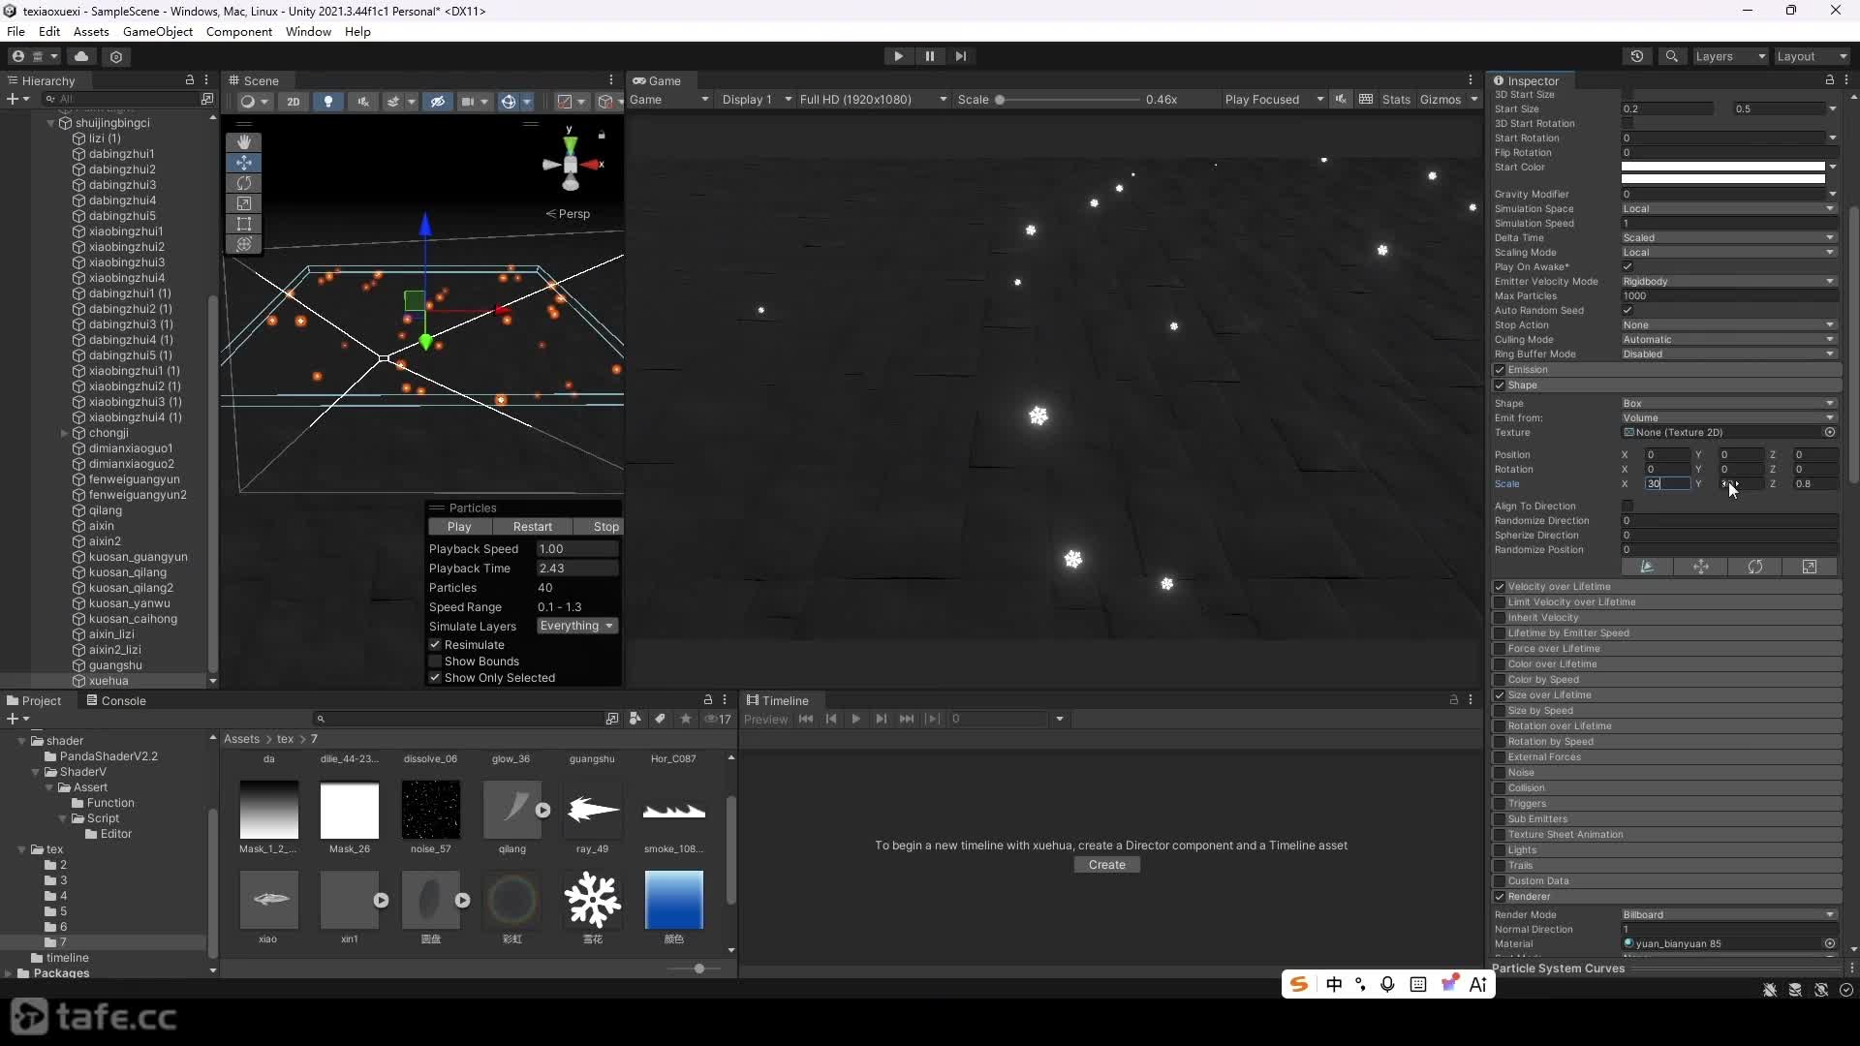
Task: Click Restart in Particles overlay
Action: pos(532,527)
